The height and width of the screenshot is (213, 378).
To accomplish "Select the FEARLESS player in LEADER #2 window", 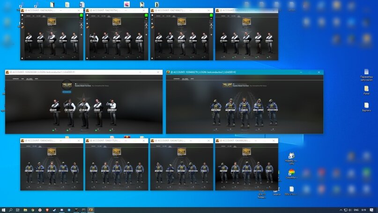I will pyautogui.click(x=244, y=112).
